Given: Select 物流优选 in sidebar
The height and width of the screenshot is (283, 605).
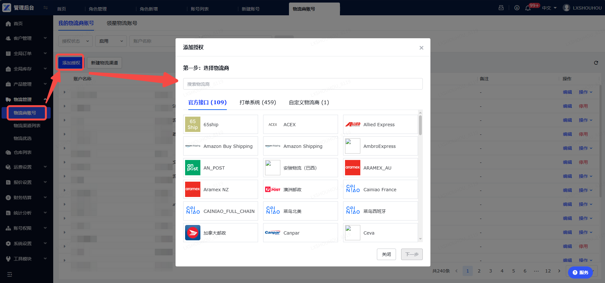Looking at the screenshot, I should point(23,138).
